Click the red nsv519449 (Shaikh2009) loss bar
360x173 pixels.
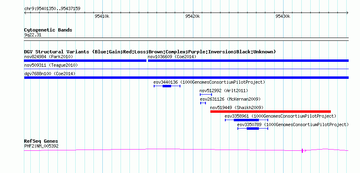tap(271, 112)
